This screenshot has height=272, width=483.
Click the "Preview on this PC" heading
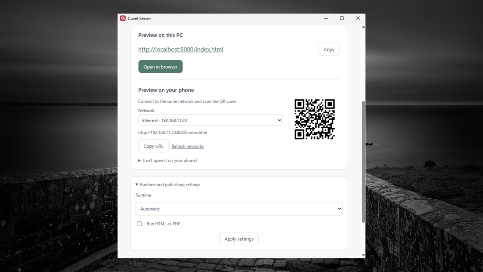[161, 35]
